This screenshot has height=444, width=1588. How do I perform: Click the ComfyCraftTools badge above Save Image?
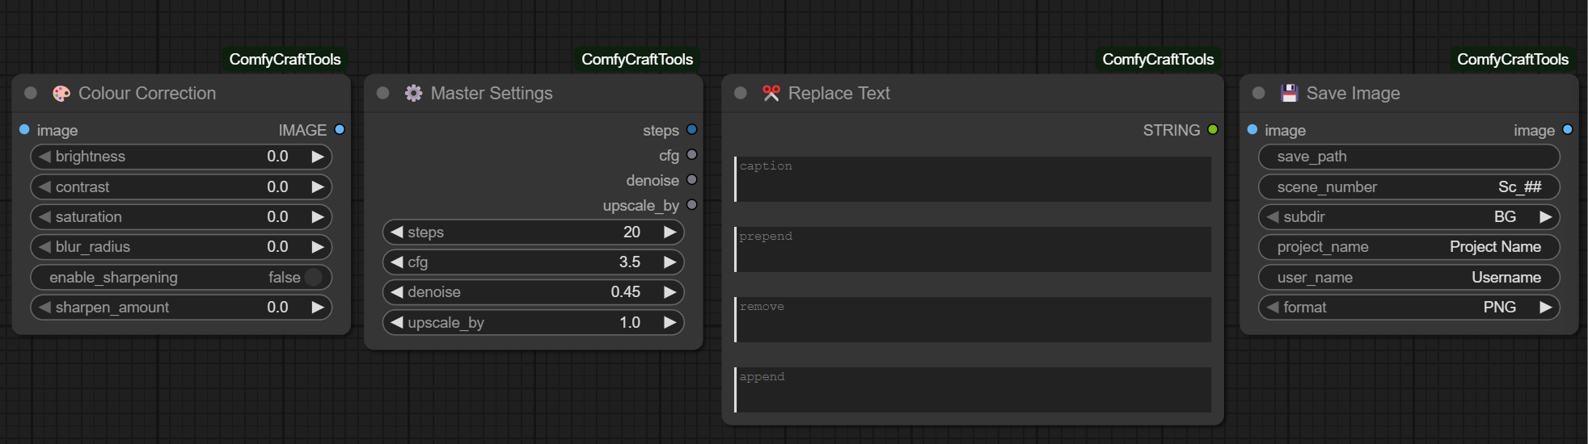pyautogui.click(x=1512, y=60)
